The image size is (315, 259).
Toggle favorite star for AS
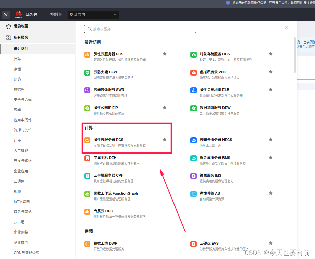271,193
